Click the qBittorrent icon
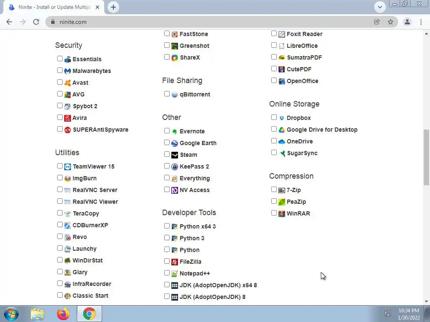The image size is (430, 322). click(175, 94)
